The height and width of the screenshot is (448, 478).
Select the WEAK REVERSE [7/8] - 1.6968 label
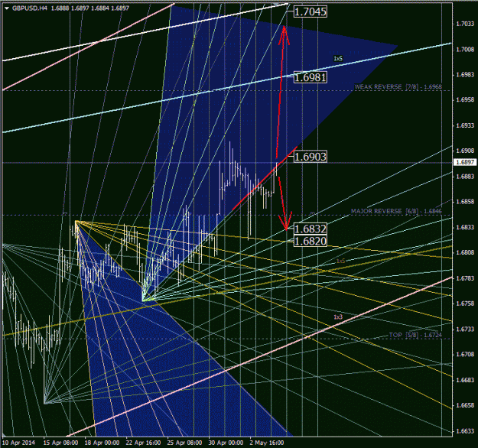pos(398,87)
